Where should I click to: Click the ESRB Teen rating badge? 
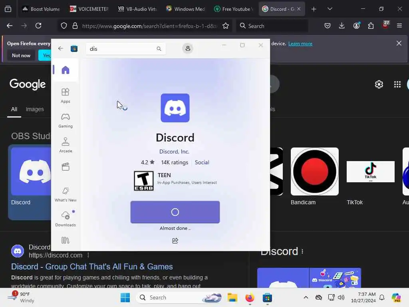point(144,181)
